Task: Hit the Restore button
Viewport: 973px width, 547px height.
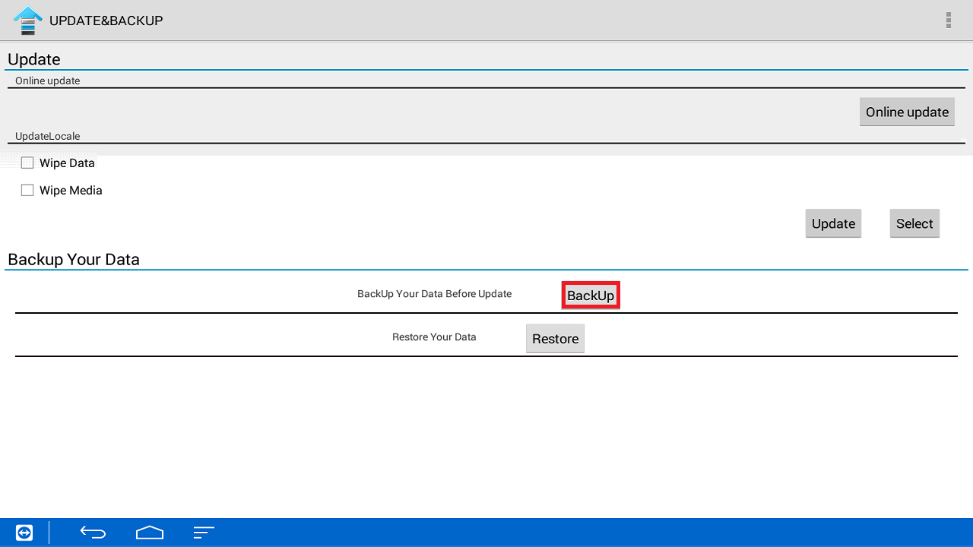Action: click(x=555, y=339)
